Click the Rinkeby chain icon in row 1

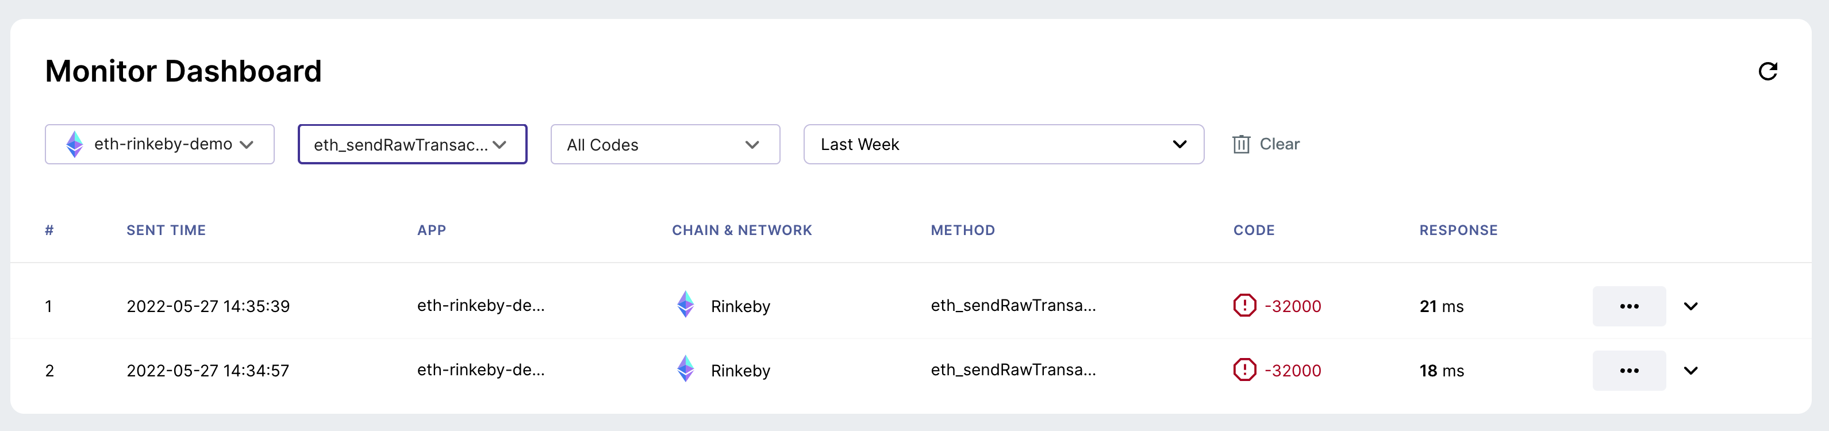tap(685, 305)
